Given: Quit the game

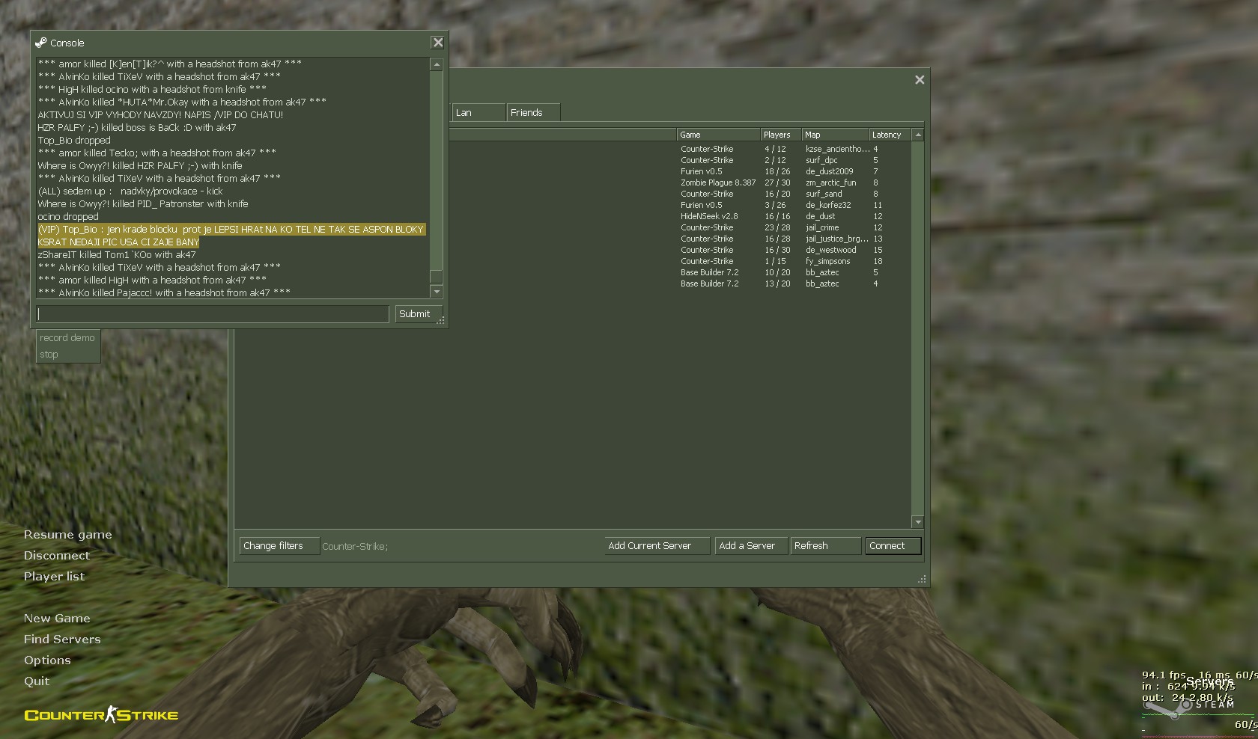Looking at the screenshot, I should pos(37,681).
